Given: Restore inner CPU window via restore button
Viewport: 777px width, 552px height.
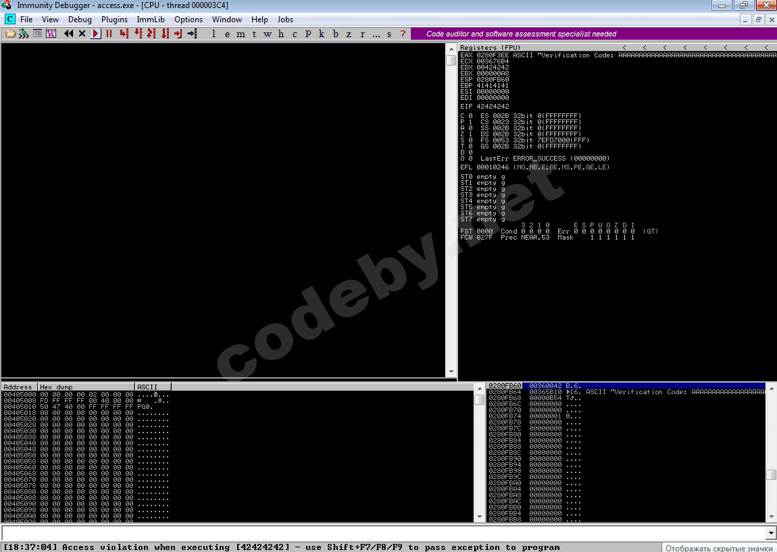Looking at the screenshot, I should coord(758,20).
